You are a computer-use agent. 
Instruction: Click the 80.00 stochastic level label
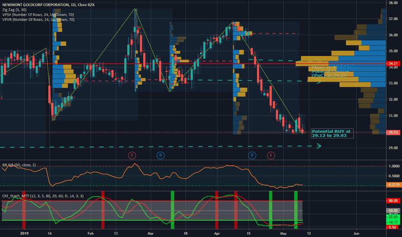(393, 201)
